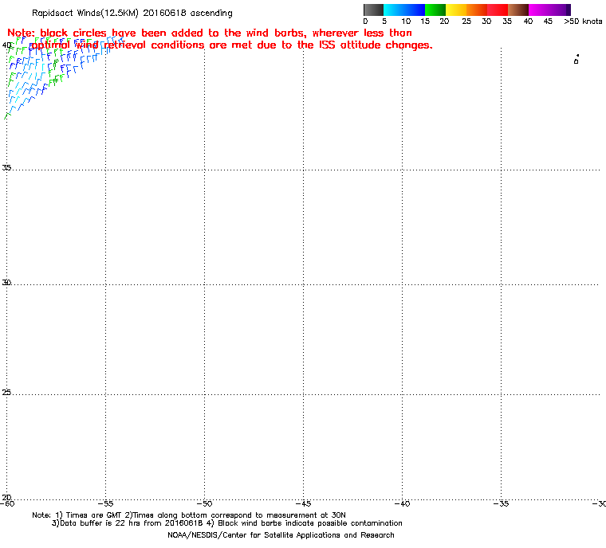Screen dimensions: 606x548
Task: Click the longitude label -50
Action: tap(204, 503)
